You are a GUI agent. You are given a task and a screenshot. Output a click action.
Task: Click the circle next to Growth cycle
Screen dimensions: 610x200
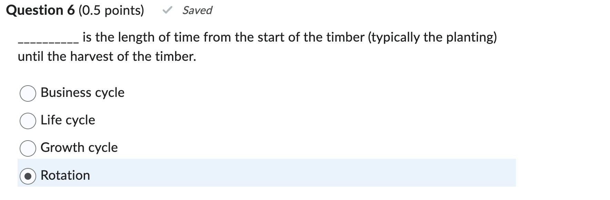pyautogui.click(x=28, y=148)
